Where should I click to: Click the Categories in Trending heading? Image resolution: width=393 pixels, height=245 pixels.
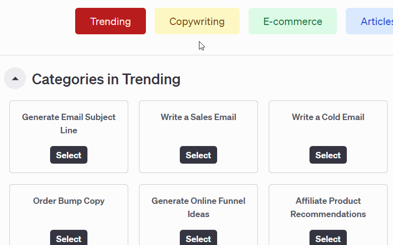click(x=106, y=79)
